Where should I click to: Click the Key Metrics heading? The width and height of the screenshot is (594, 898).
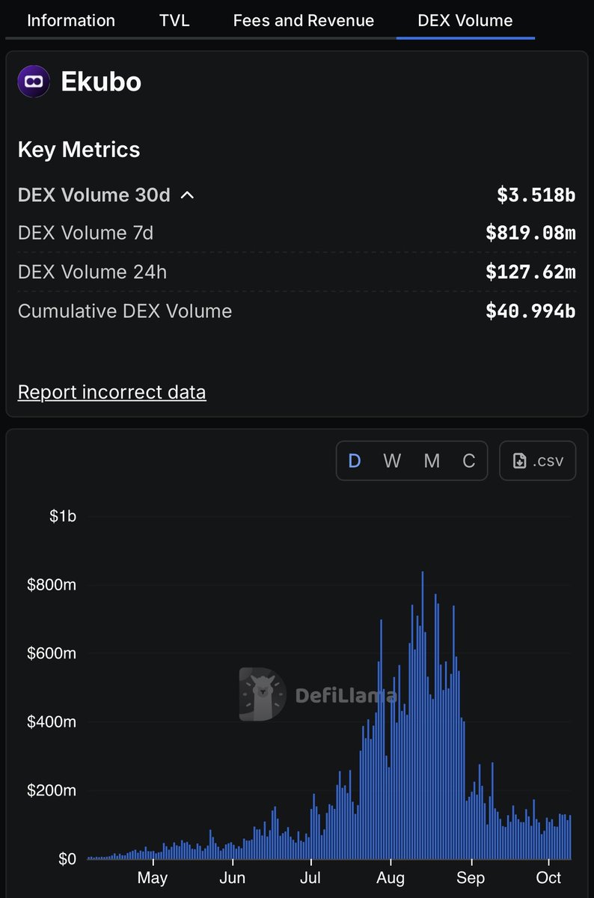point(79,150)
